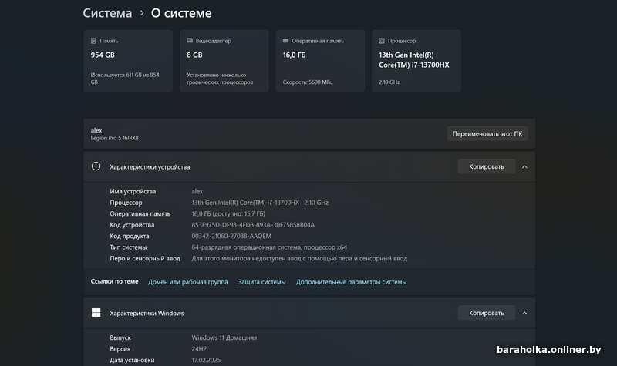Click the processor value i7-13700HX 2.10 GHz row
This screenshot has height=366, width=617.
tap(260, 203)
